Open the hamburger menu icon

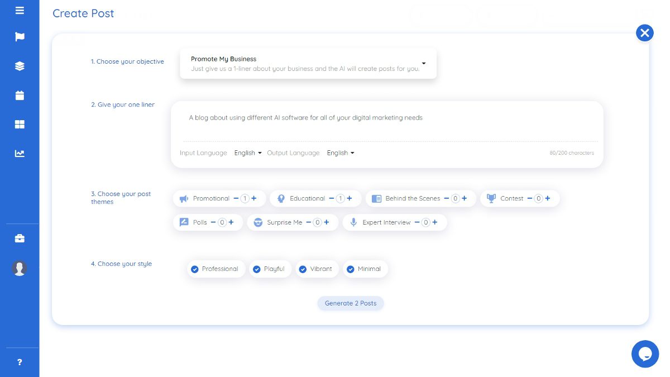coord(20,10)
